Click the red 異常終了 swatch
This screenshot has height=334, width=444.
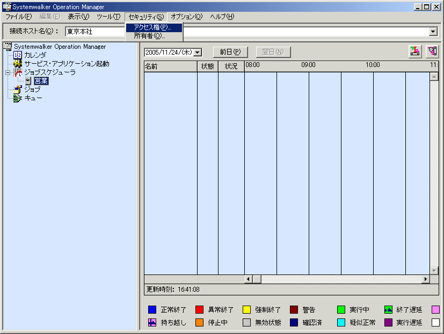[x=199, y=310]
